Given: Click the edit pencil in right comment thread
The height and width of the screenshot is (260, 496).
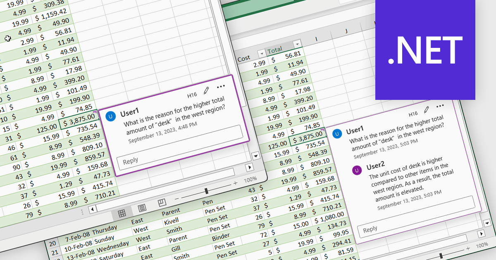Looking at the screenshot, I should pyautogui.click(x=426, y=109).
